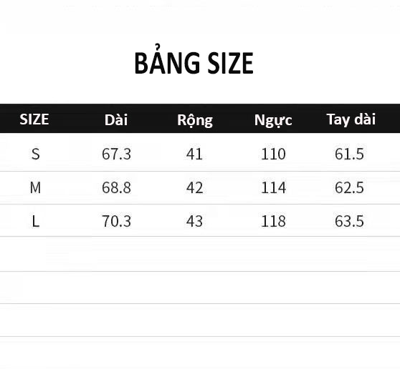The height and width of the screenshot is (369, 400).
Task: Click the width value 43
Action: [x=194, y=221]
